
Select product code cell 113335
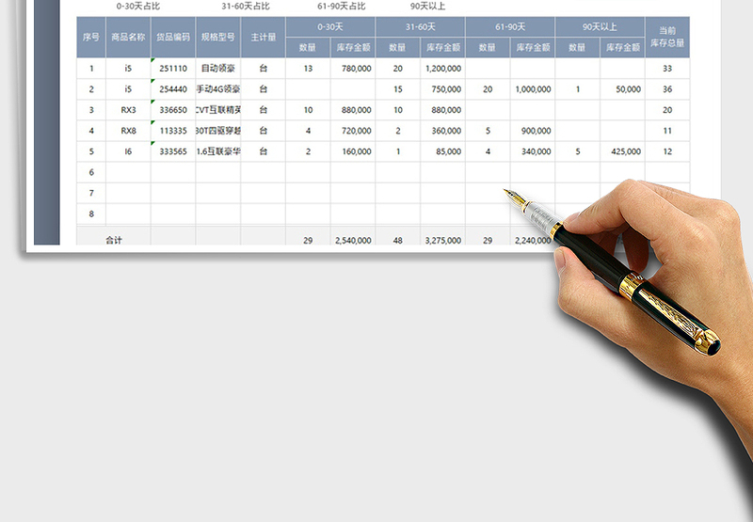[x=173, y=131]
